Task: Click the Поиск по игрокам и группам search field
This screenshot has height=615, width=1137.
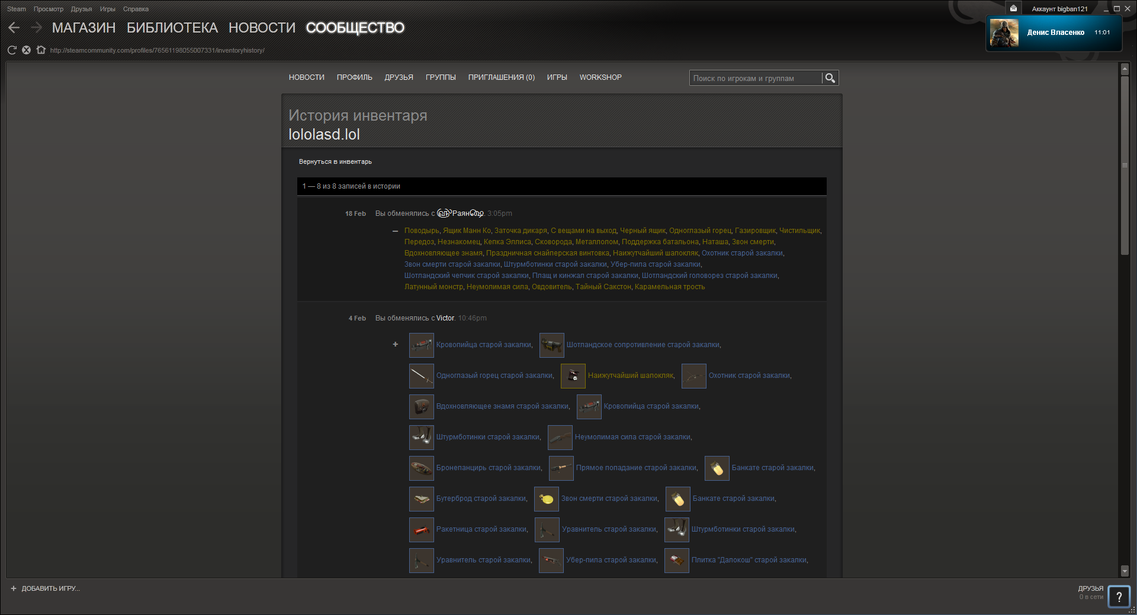Action: pyautogui.click(x=756, y=78)
